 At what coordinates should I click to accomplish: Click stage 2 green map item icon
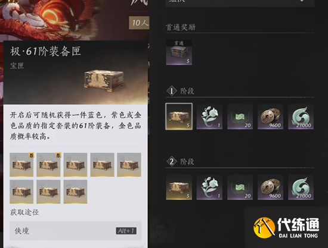click(240, 187)
